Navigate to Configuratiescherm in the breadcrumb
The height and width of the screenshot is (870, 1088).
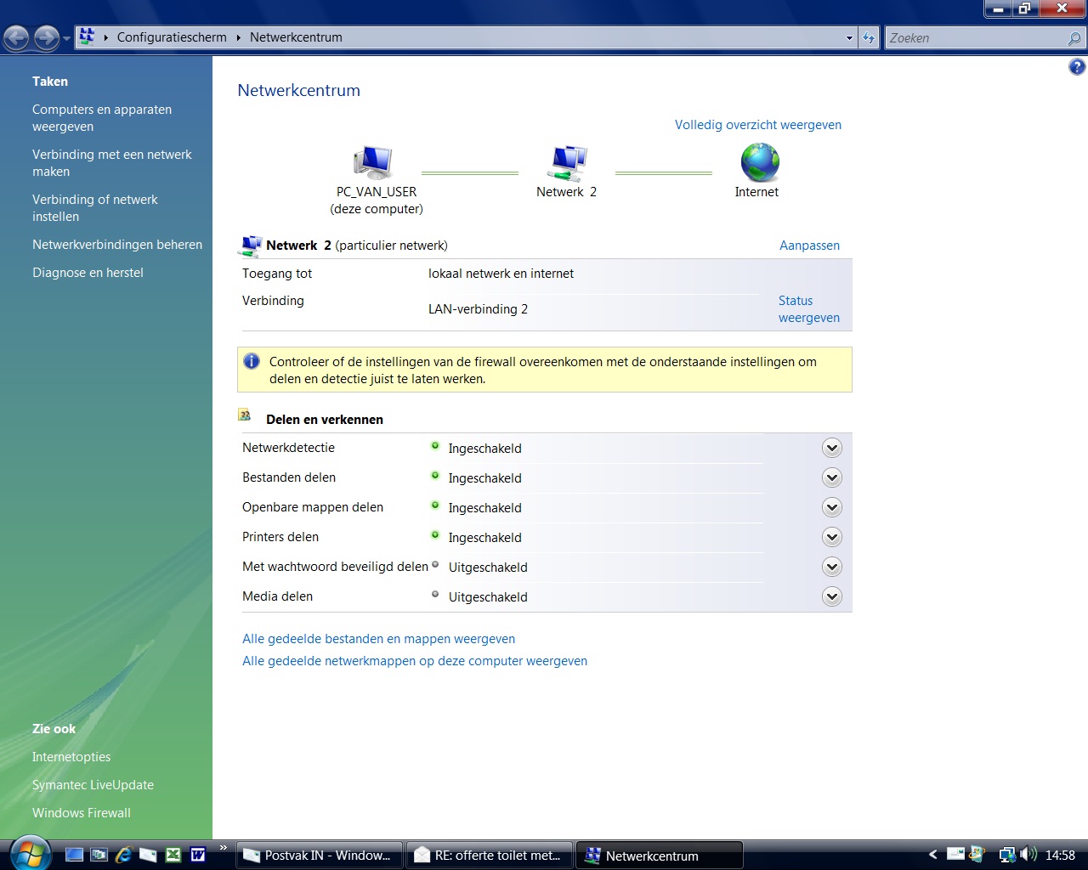170,37
